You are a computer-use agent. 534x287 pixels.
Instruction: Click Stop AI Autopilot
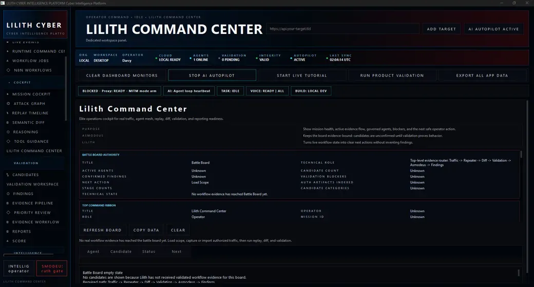click(x=212, y=75)
